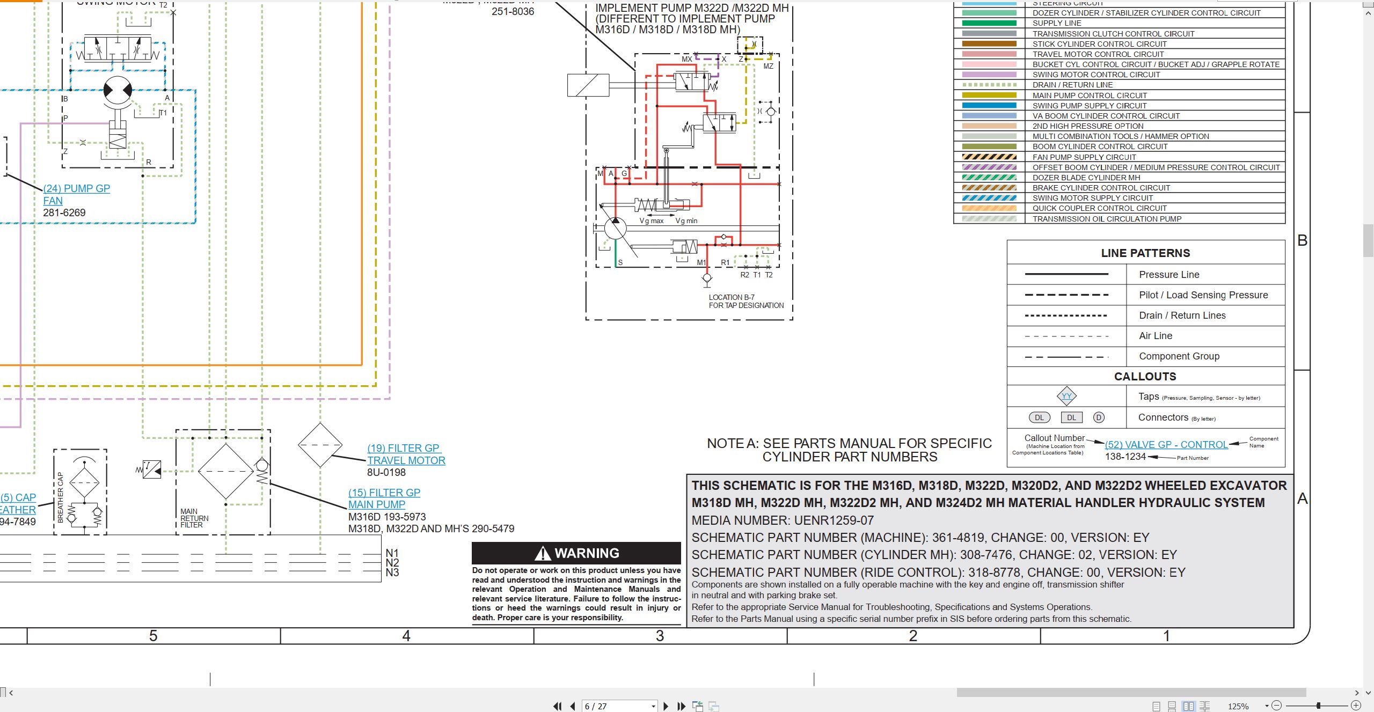The height and width of the screenshot is (712, 1374).
Task: Click the DRAIN / RETURN LINE legend label
Action: click(1072, 85)
